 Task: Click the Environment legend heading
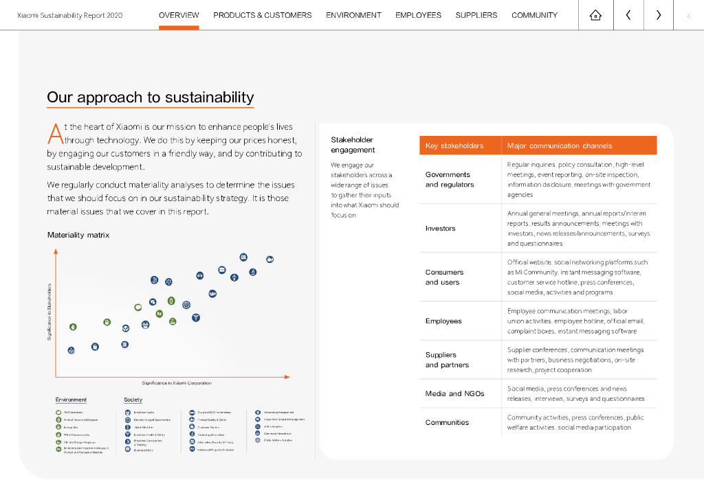click(71, 400)
